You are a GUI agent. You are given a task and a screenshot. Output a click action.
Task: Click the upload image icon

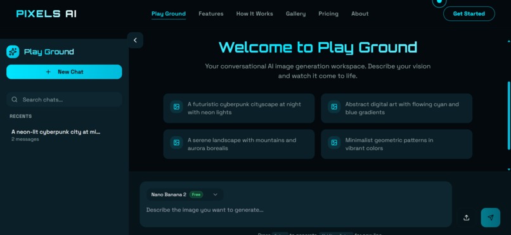click(x=467, y=218)
